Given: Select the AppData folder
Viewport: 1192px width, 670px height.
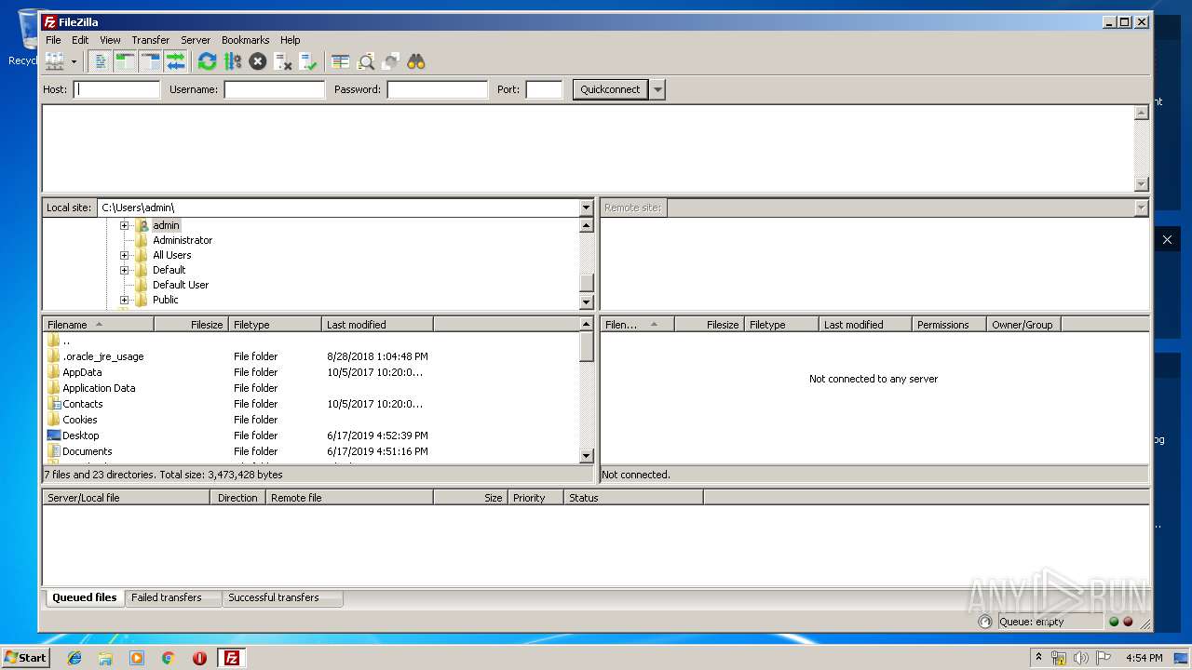Looking at the screenshot, I should (82, 372).
